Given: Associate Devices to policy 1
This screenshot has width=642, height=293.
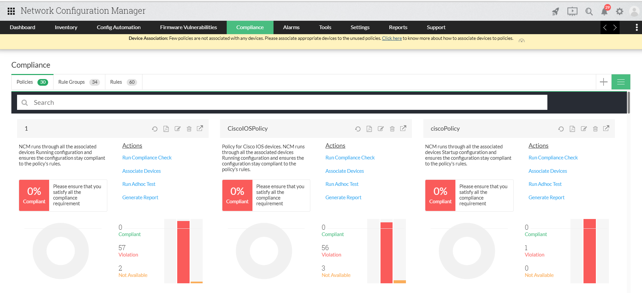Looking at the screenshot, I should point(141,171).
